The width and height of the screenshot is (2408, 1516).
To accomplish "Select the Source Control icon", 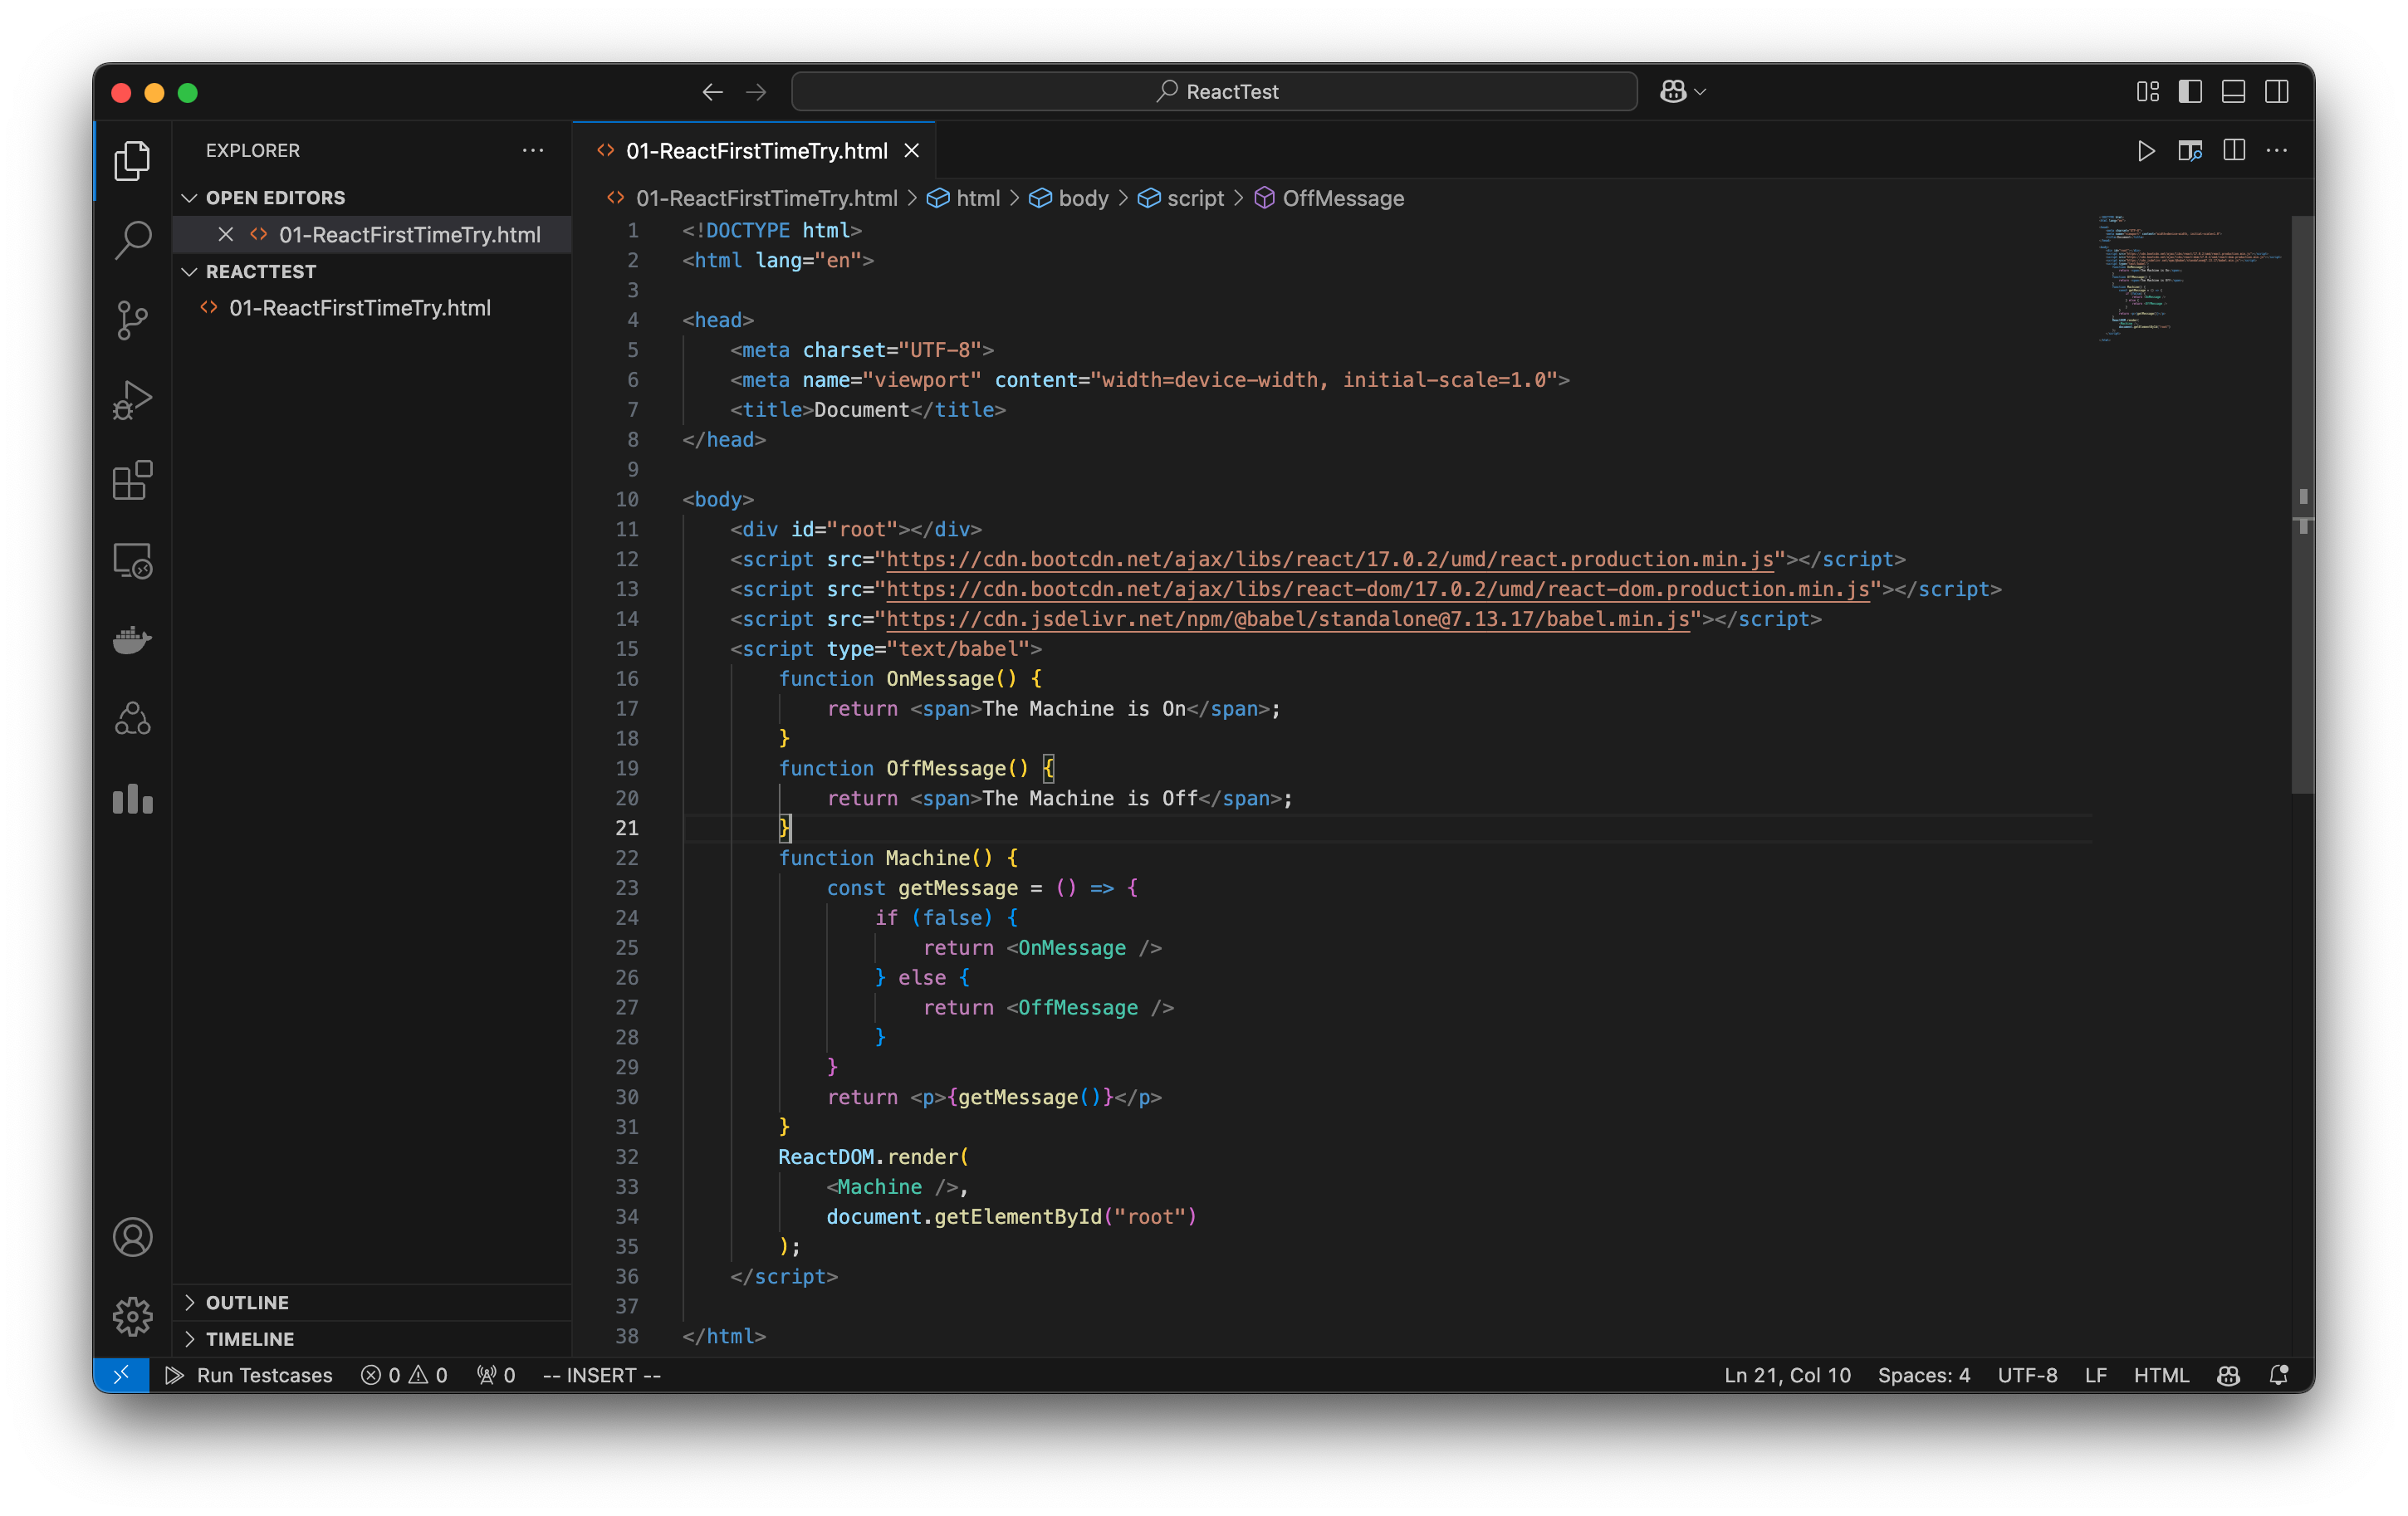I will pyautogui.click(x=132, y=320).
